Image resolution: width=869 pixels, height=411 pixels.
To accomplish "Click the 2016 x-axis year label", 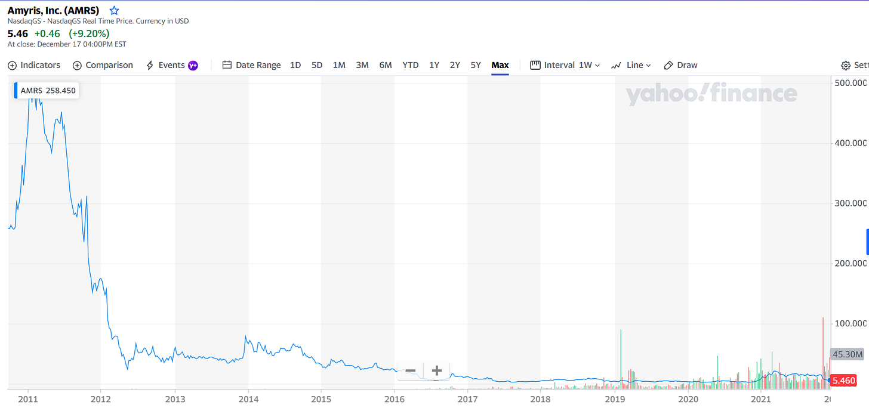I will (x=394, y=398).
